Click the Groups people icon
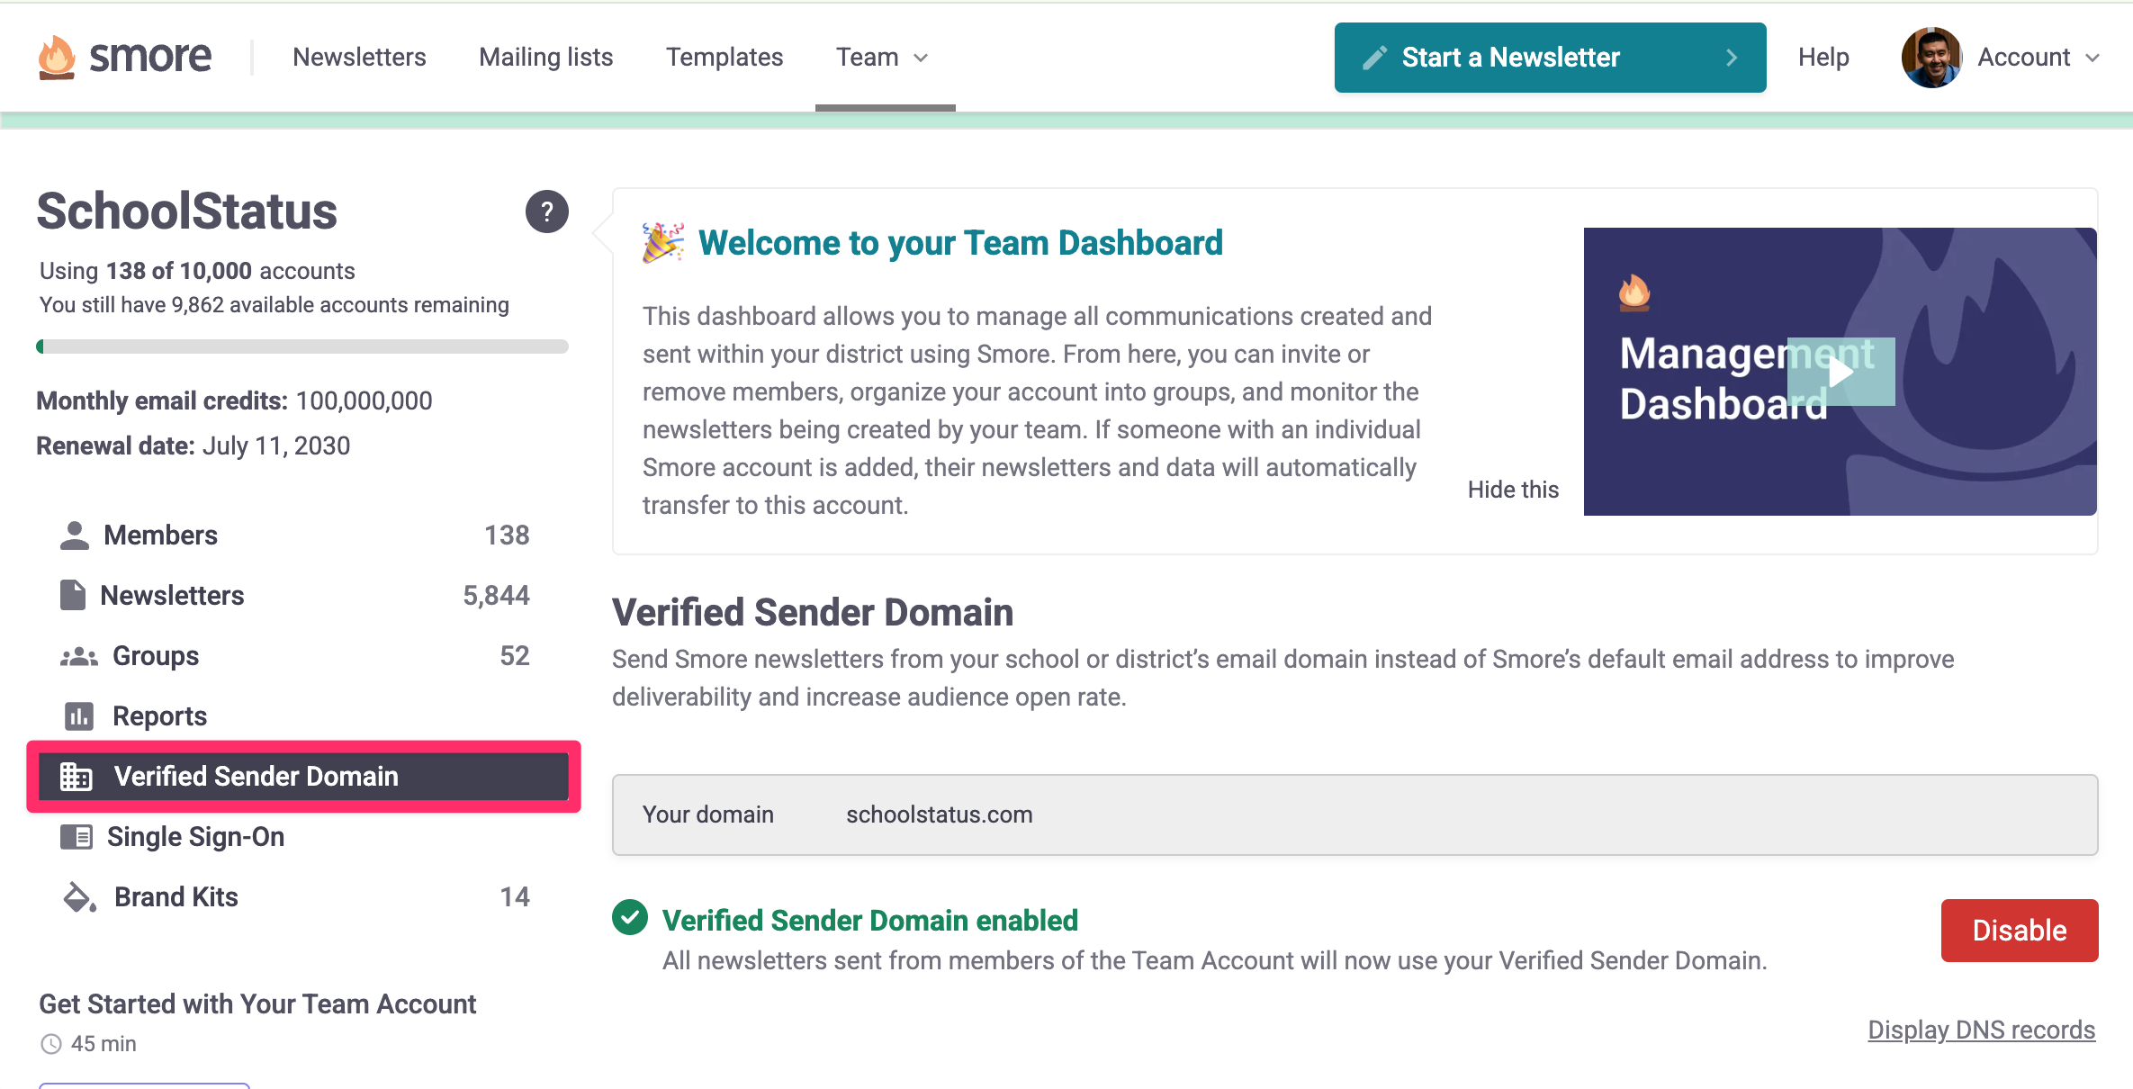Image resolution: width=2133 pixels, height=1089 pixels. [x=78, y=657]
